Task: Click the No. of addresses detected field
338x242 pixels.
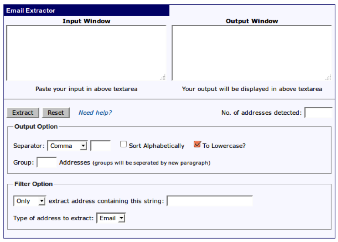Action: click(318, 113)
